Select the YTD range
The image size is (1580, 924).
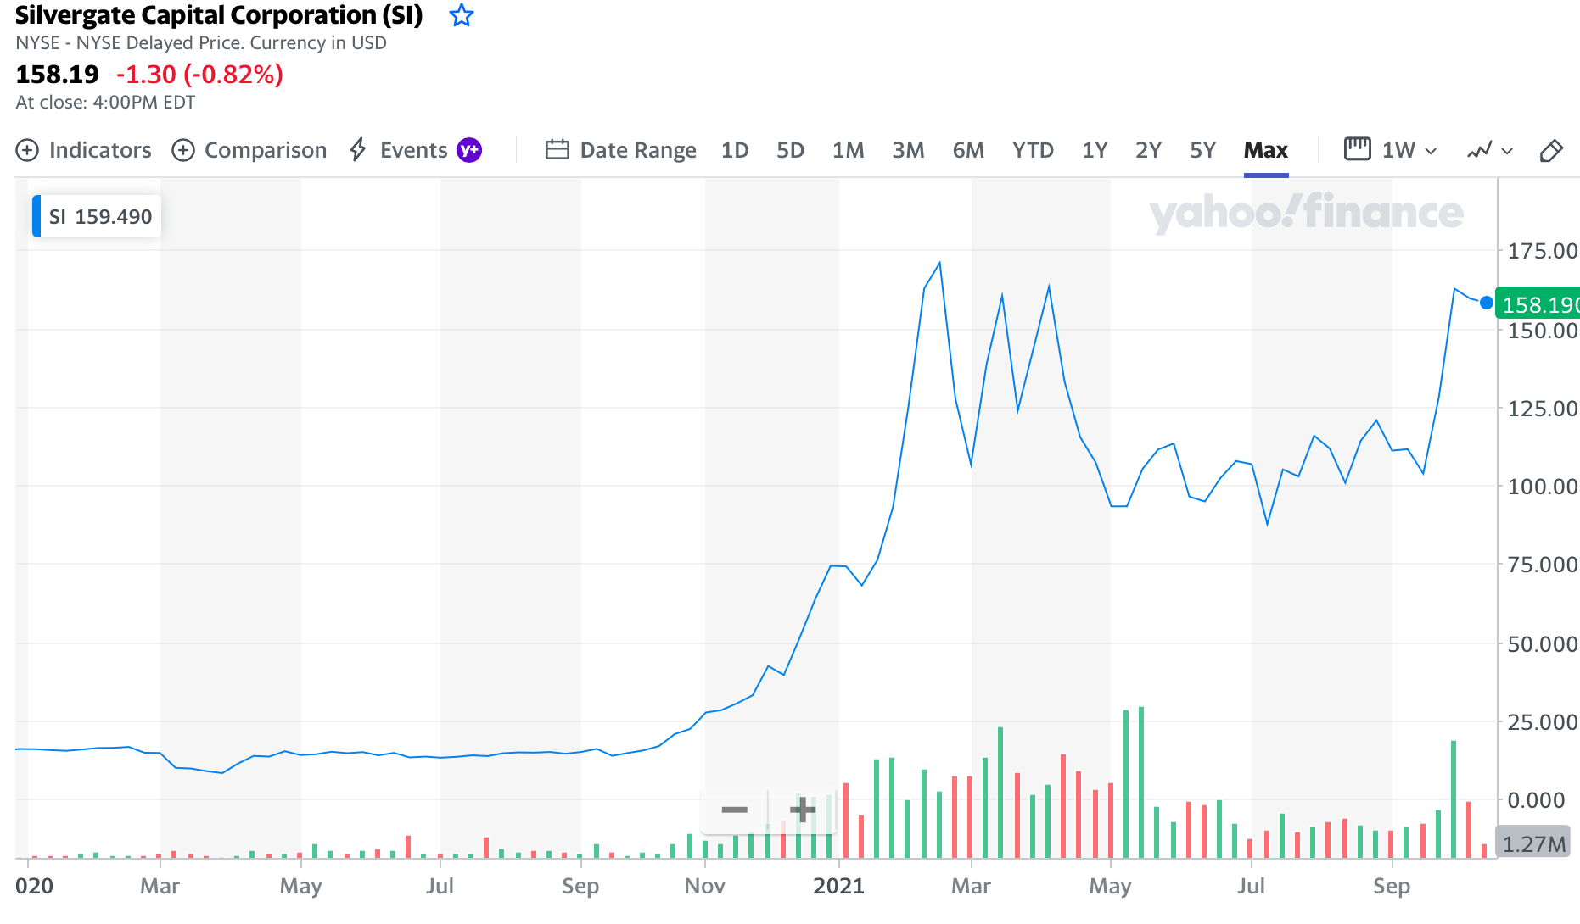click(x=1033, y=150)
